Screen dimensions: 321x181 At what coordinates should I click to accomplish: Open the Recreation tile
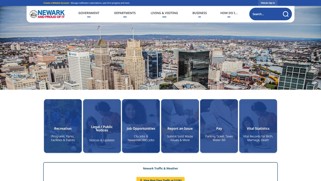[x=63, y=126]
